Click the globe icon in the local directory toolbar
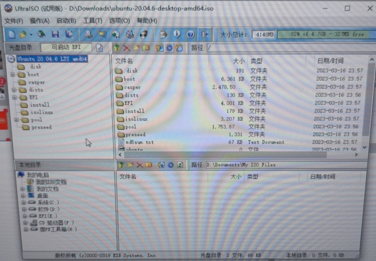This screenshot has width=376, height=261. (x=161, y=165)
